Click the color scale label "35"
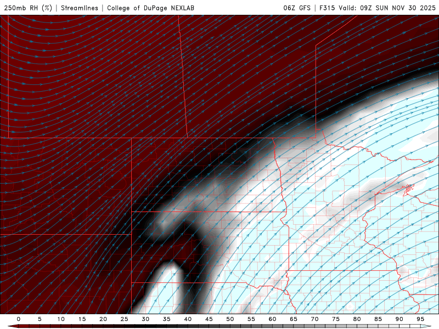This screenshot has width=439, height=329. (x=167, y=319)
